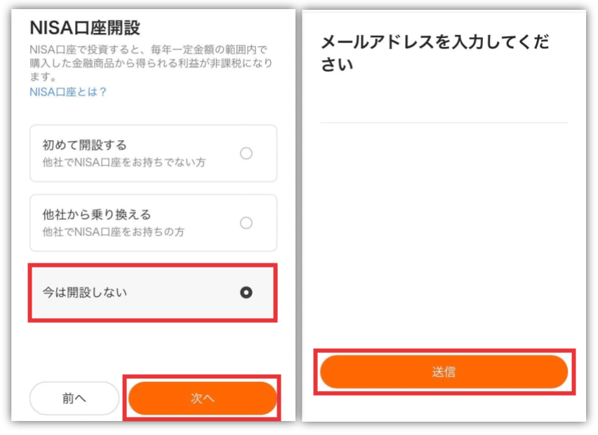Click the 初めて開設する option card title
The width and height of the screenshot is (598, 435).
coord(84,145)
